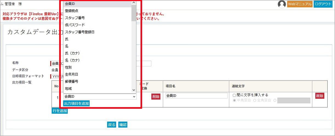Click the user avatar icon

[282, 4]
